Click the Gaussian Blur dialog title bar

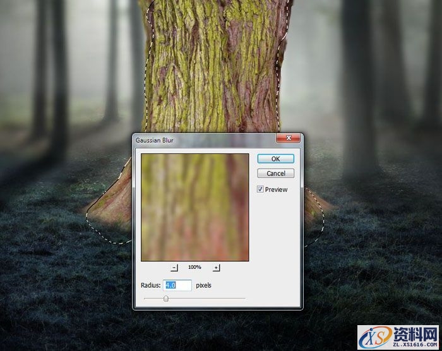202,138
